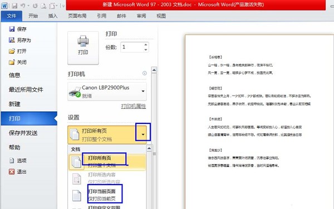Open a file via the Open folder icon
Image resolution: width=334 pixels, height=209 pixels.
pos(12,51)
